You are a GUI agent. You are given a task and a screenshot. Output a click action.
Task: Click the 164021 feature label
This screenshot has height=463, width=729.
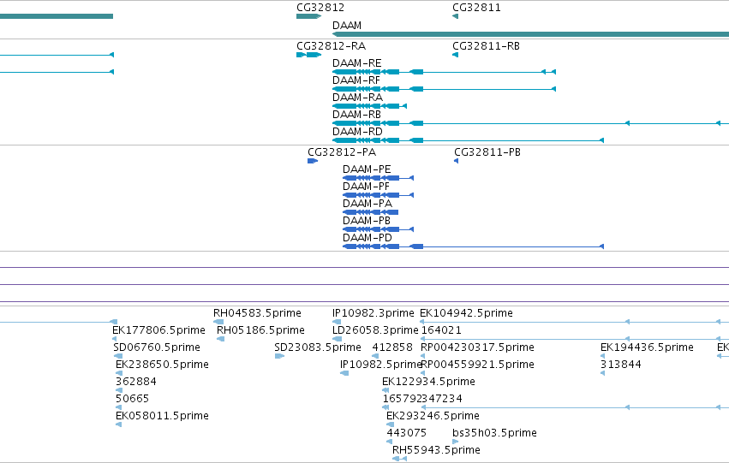click(x=441, y=330)
